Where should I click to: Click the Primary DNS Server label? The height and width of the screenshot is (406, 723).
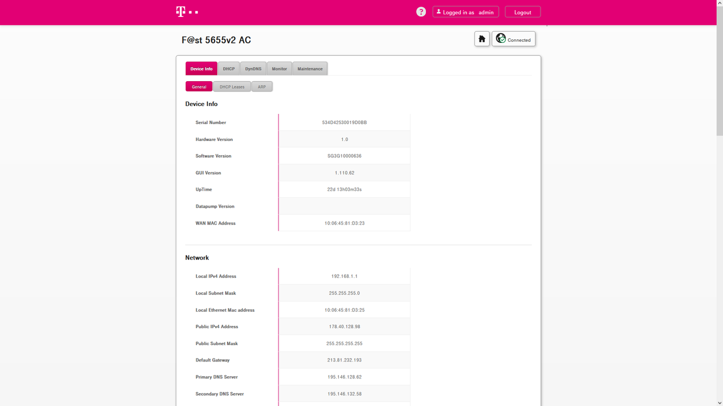tap(217, 377)
